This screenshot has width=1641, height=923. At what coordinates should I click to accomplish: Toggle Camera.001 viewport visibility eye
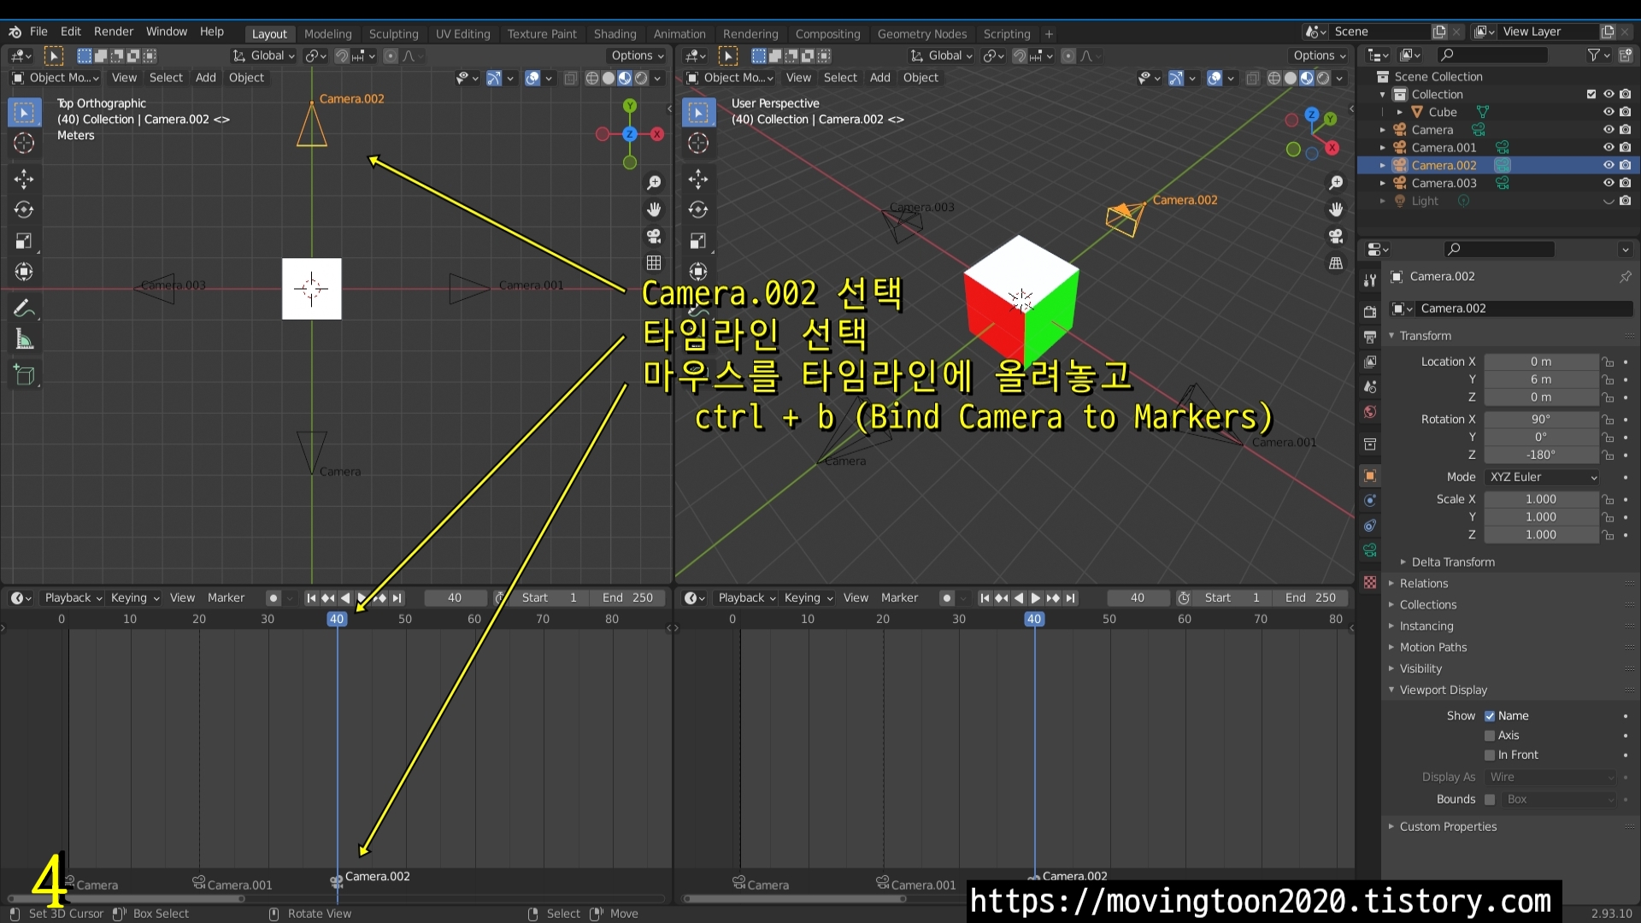click(1609, 147)
